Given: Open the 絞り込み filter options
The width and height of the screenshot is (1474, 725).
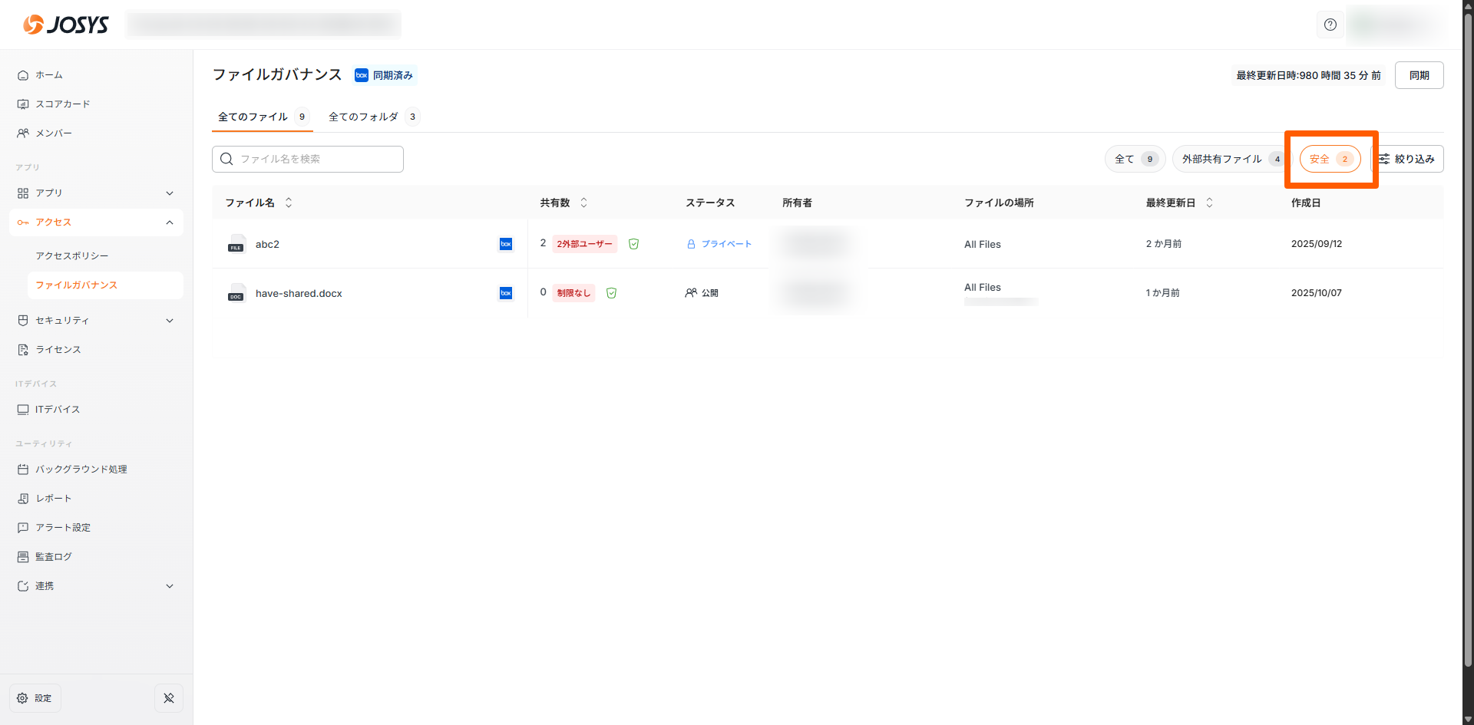Looking at the screenshot, I should [x=1407, y=159].
